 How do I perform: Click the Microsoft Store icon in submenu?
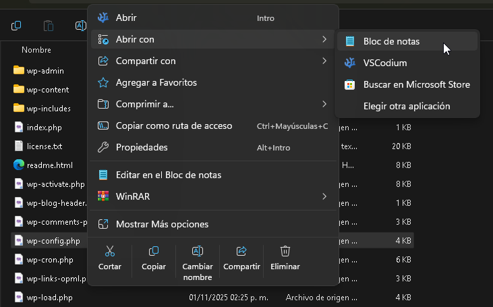pyautogui.click(x=349, y=84)
